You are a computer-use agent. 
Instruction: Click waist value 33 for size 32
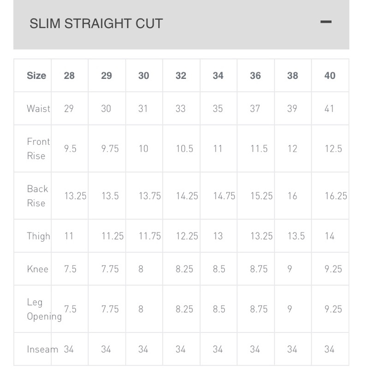(180, 109)
